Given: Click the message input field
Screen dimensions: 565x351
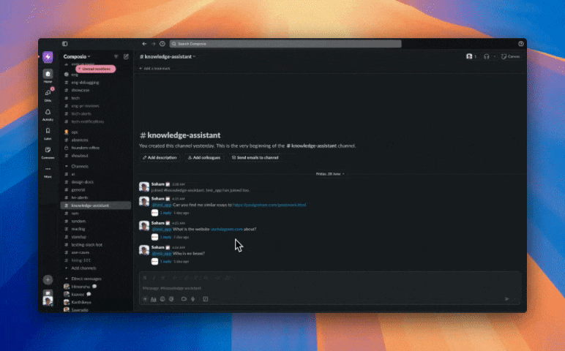Looking at the screenshot, I should pyautogui.click(x=330, y=288).
